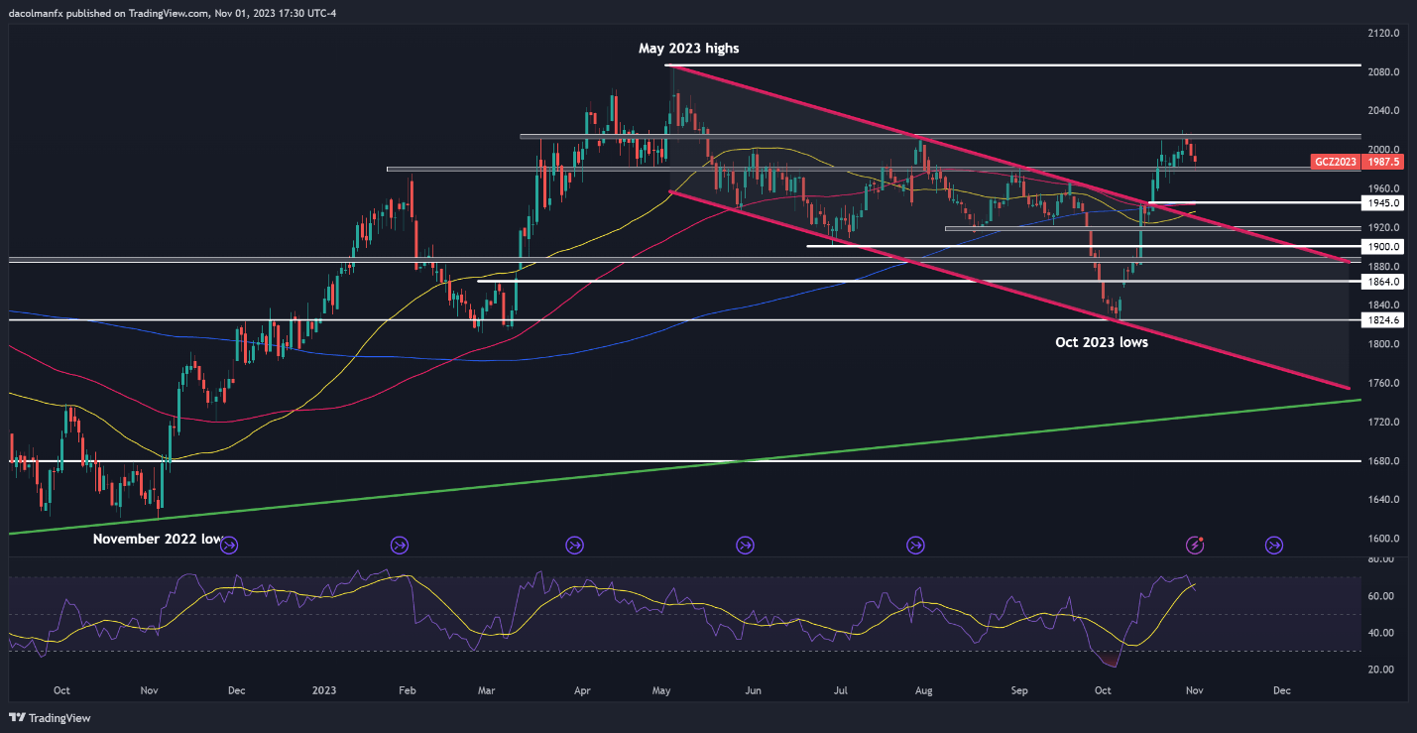Click the 1880.0 price axis value
The width and height of the screenshot is (1417, 733).
pyautogui.click(x=1383, y=267)
